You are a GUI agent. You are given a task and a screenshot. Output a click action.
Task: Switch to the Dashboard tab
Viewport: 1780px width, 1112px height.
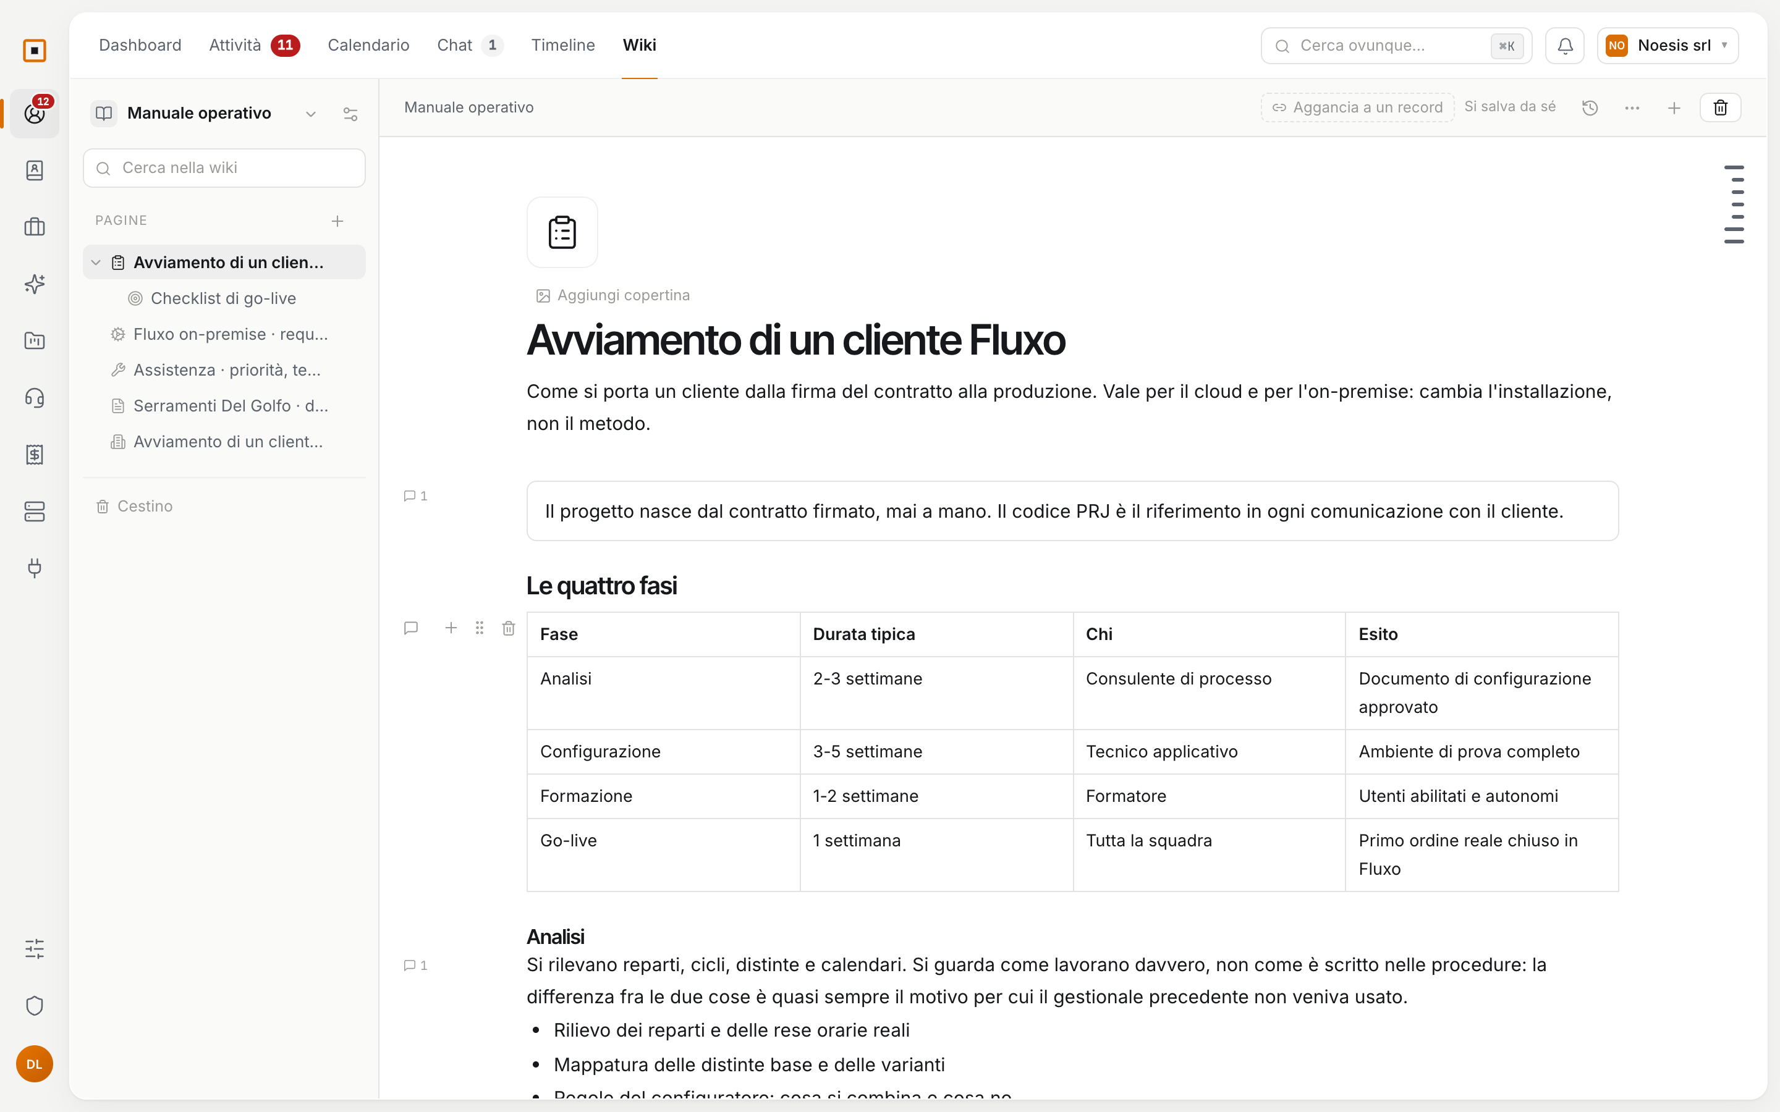tap(140, 46)
